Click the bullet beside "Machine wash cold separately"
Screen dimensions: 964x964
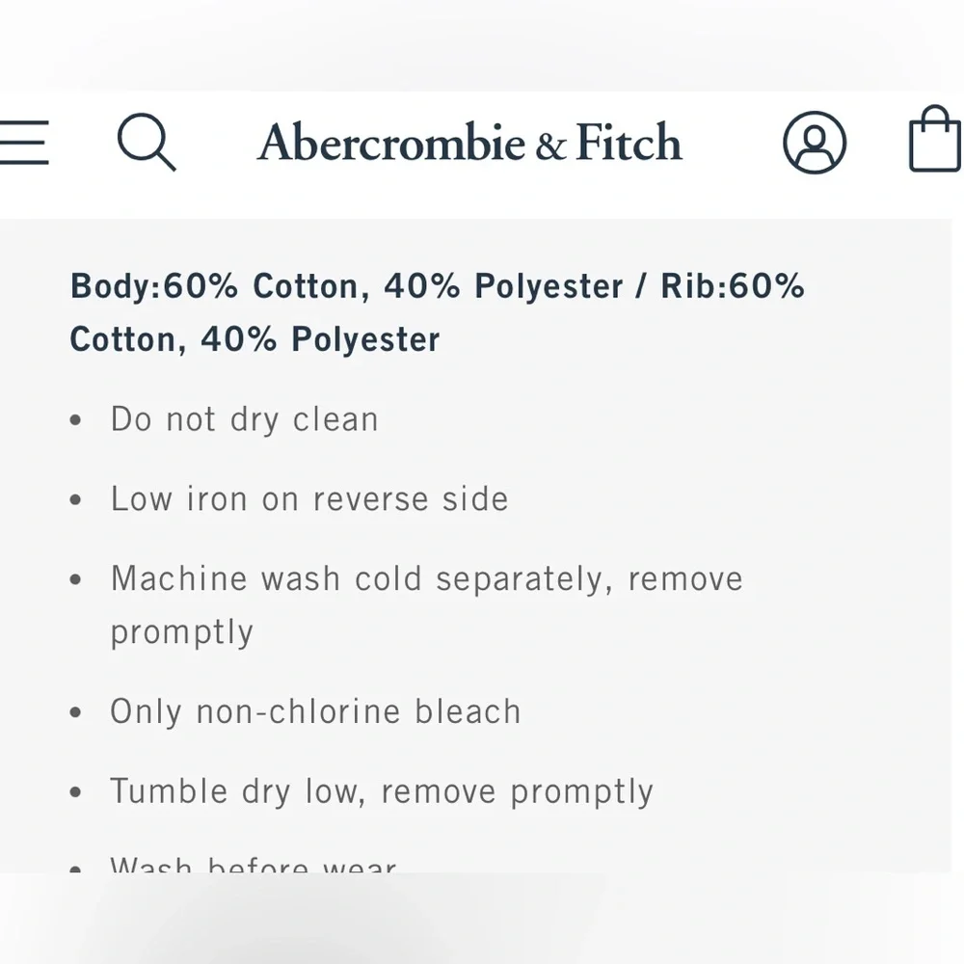click(77, 580)
